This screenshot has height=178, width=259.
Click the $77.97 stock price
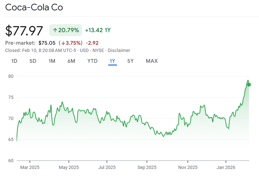pyautogui.click(x=24, y=31)
